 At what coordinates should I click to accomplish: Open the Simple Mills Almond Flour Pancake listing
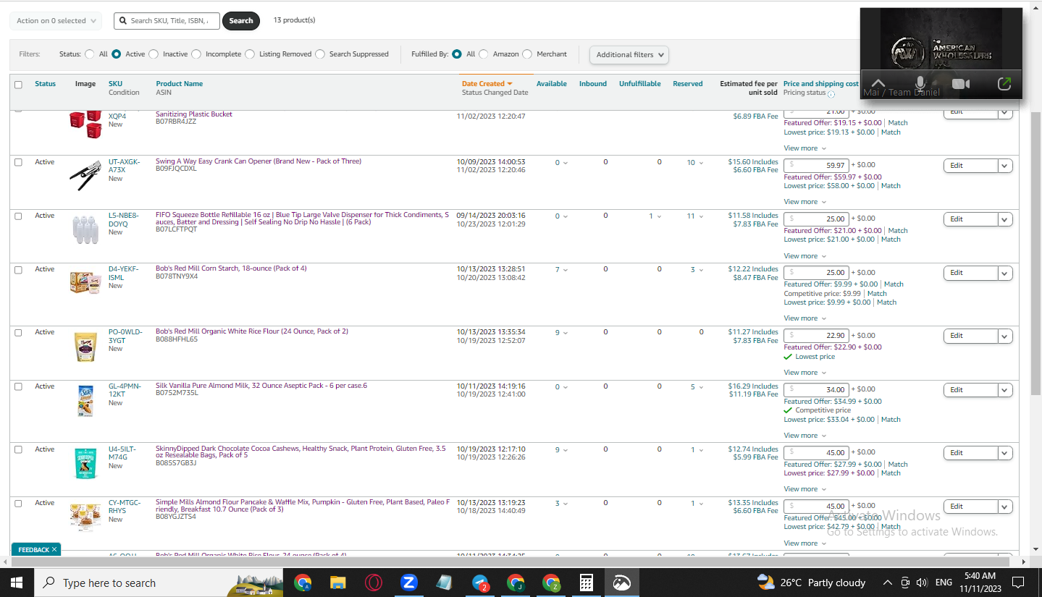[x=303, y=506]
